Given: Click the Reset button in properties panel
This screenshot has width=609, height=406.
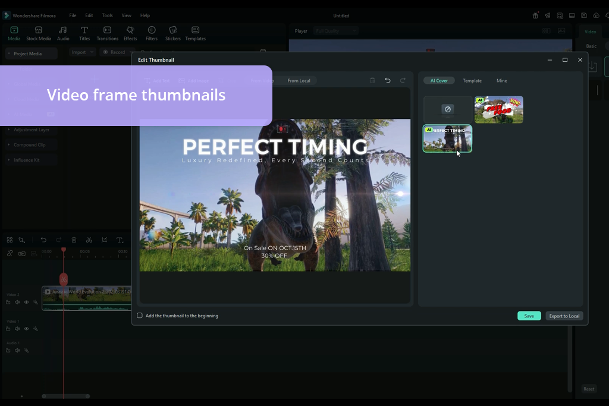Looking at the screenshot, I should [x=588, y=389].
